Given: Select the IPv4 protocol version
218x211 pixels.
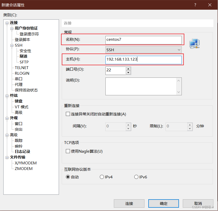Looking at the screenshot, I should coord(102,177).
